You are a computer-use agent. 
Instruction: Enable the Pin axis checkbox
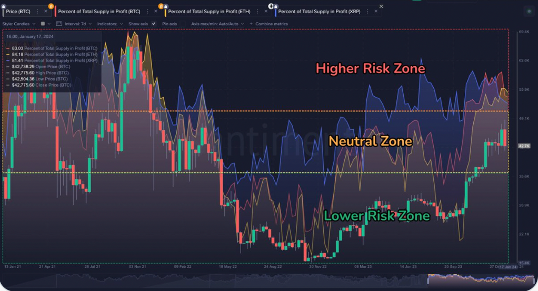click(183, 24)
